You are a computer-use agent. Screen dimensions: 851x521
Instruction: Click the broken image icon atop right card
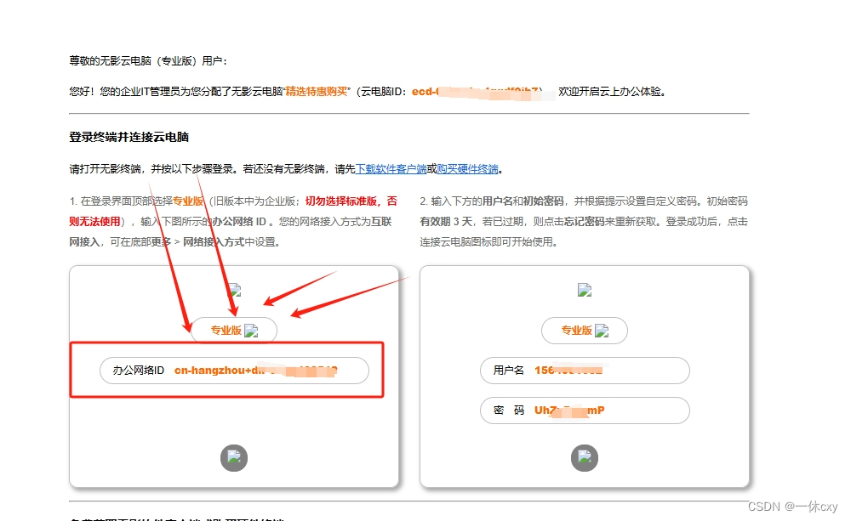pyautogui.click(x=585, y=290)
